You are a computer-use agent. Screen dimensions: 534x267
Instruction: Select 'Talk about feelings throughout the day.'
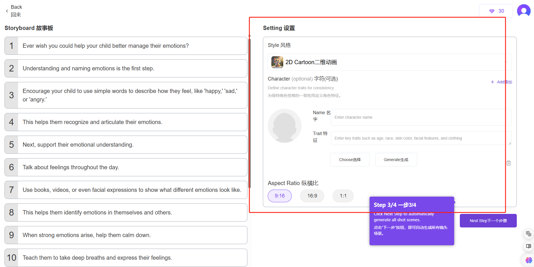(126, 167)
